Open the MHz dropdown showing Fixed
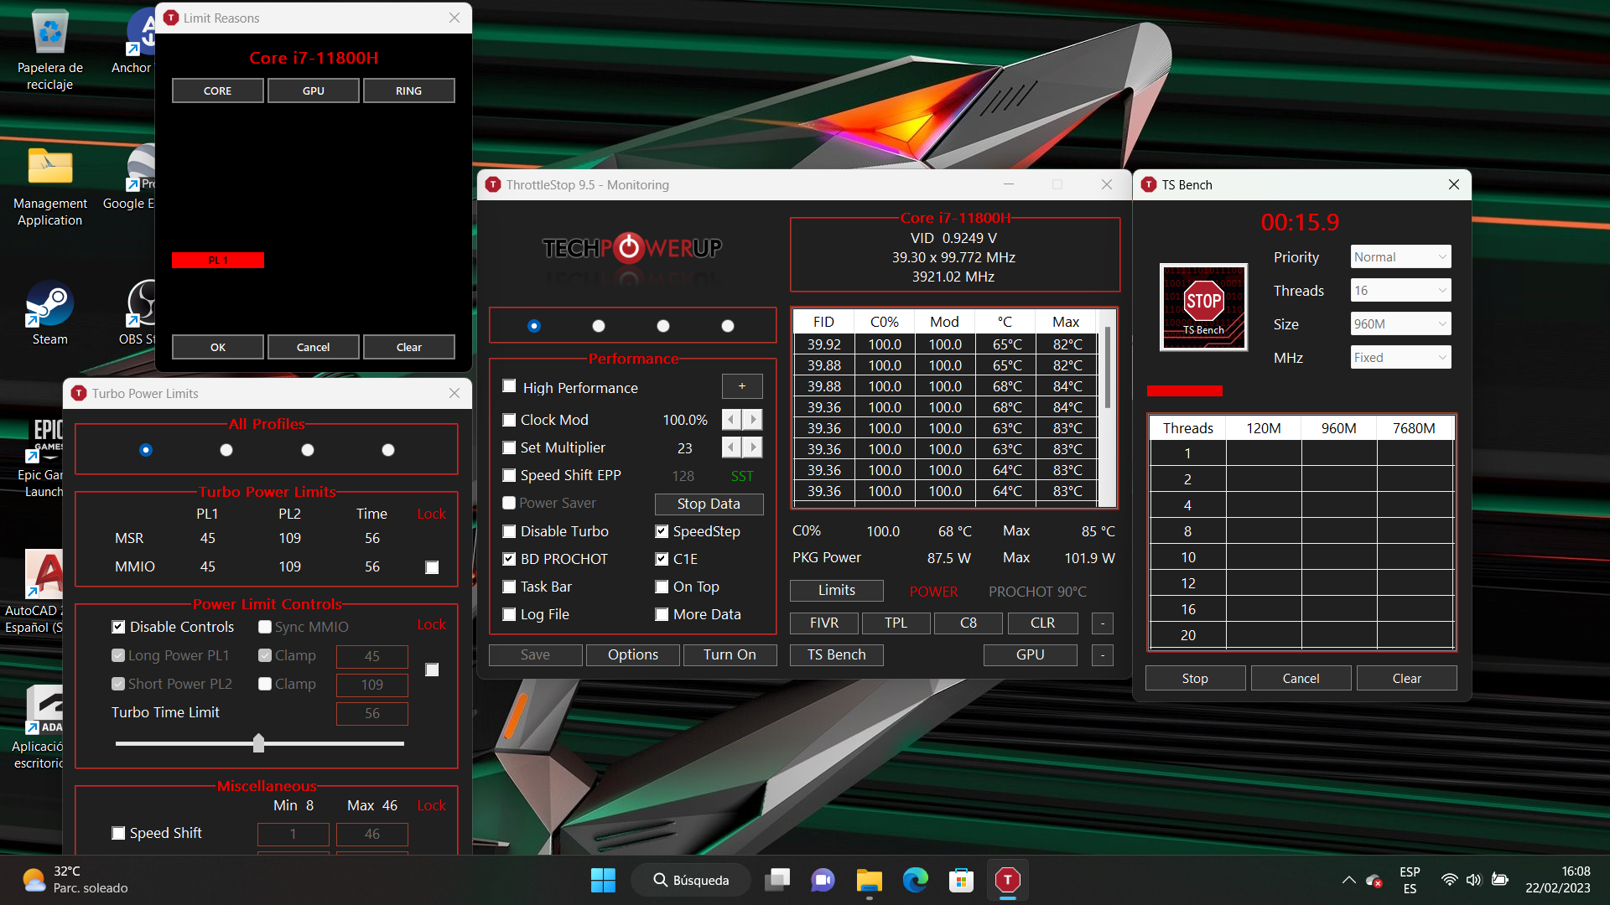Viewport: 1610px width, 905px height. coord(1400,358)
